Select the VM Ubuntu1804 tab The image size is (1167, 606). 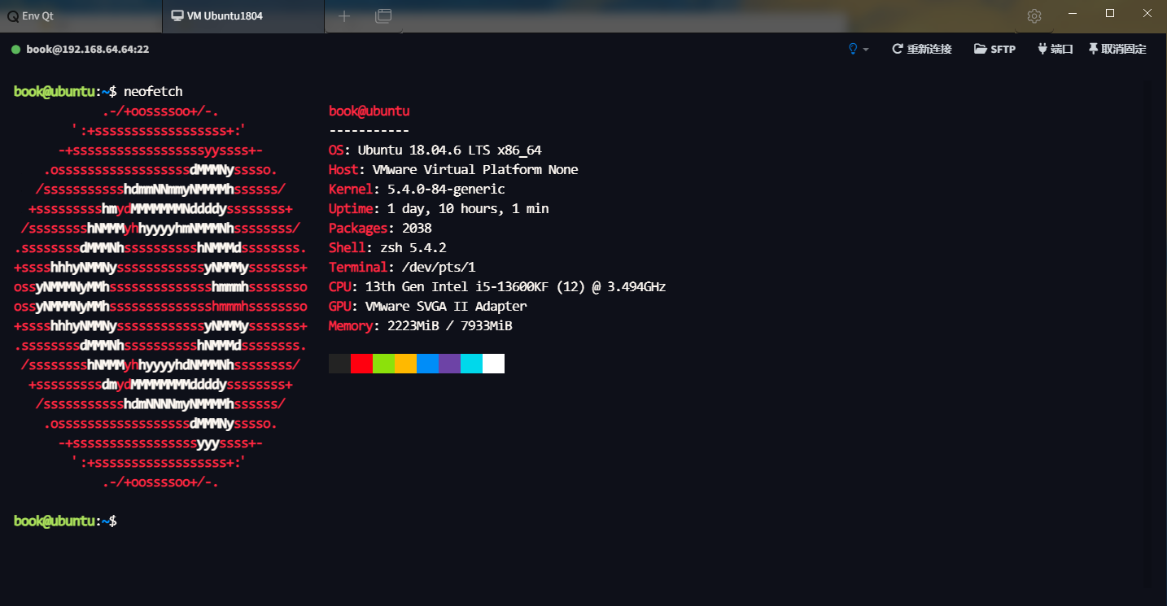243,16
